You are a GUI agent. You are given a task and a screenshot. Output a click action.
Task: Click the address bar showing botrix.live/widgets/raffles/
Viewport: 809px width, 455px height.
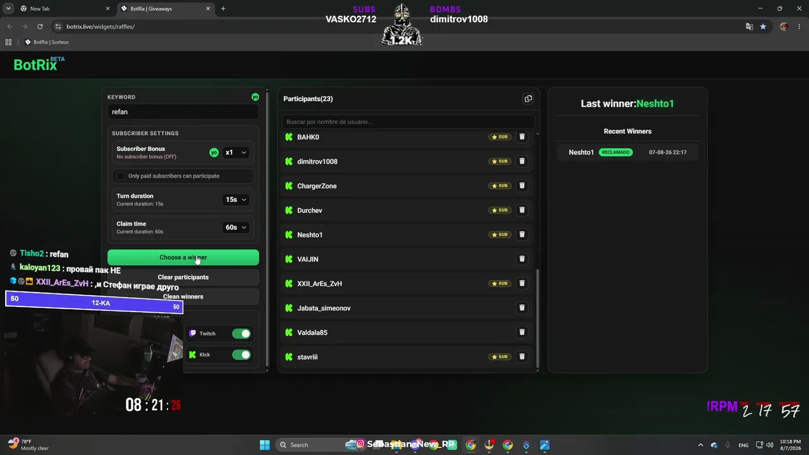click(x=398, y=27)
